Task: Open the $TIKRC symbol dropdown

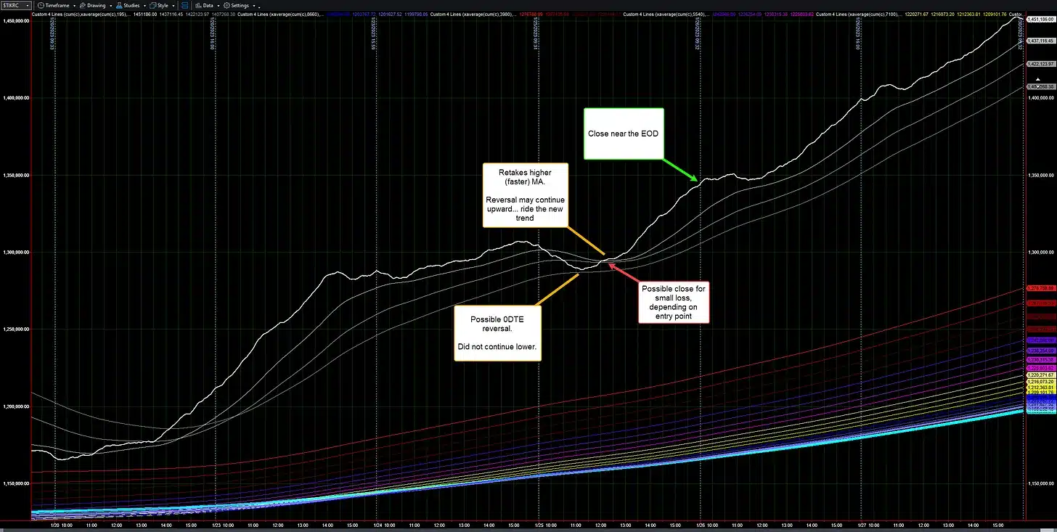Action: (27, 5)
